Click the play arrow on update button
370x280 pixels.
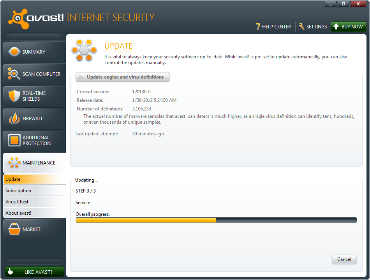pyautogui.click(x=81, y=77)
